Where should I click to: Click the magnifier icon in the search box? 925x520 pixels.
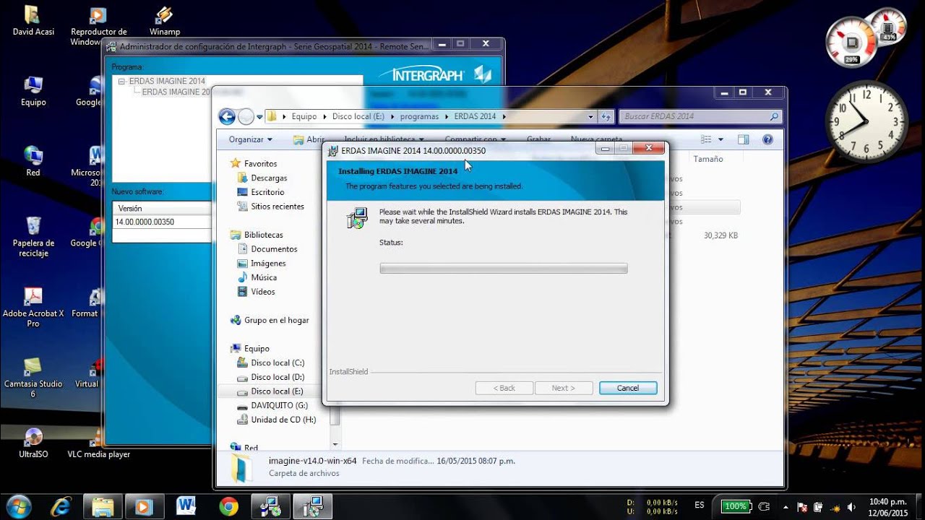(774, 116)
